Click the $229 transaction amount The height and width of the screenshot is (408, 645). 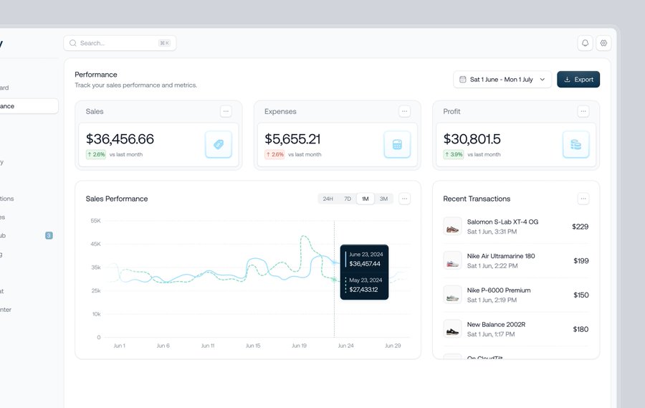coord(580,227)
